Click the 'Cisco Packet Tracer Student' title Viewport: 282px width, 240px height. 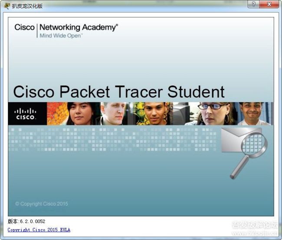tap(119, 92)
